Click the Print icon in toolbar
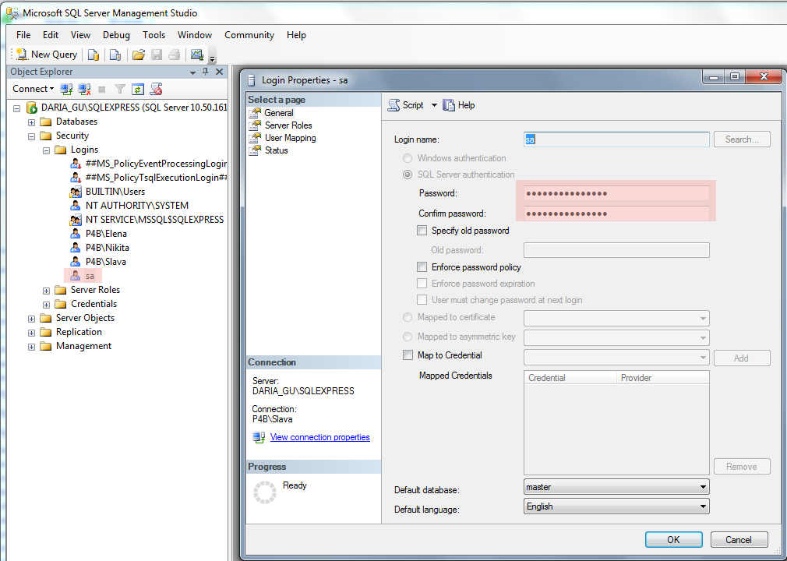This screenshot has width=787, height=561. click(x=175, y=55)
